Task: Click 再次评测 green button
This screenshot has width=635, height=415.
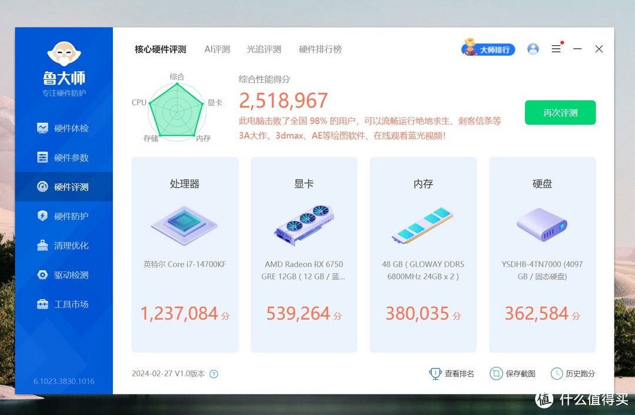Action: [560, 112]
